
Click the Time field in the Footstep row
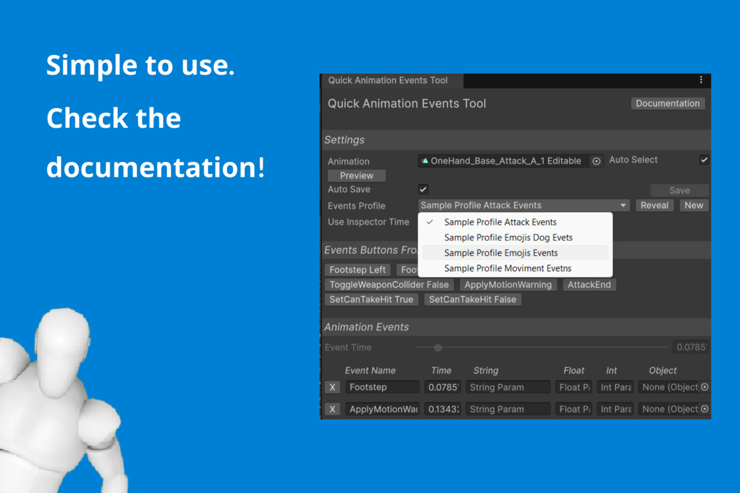tap(443, 387)
